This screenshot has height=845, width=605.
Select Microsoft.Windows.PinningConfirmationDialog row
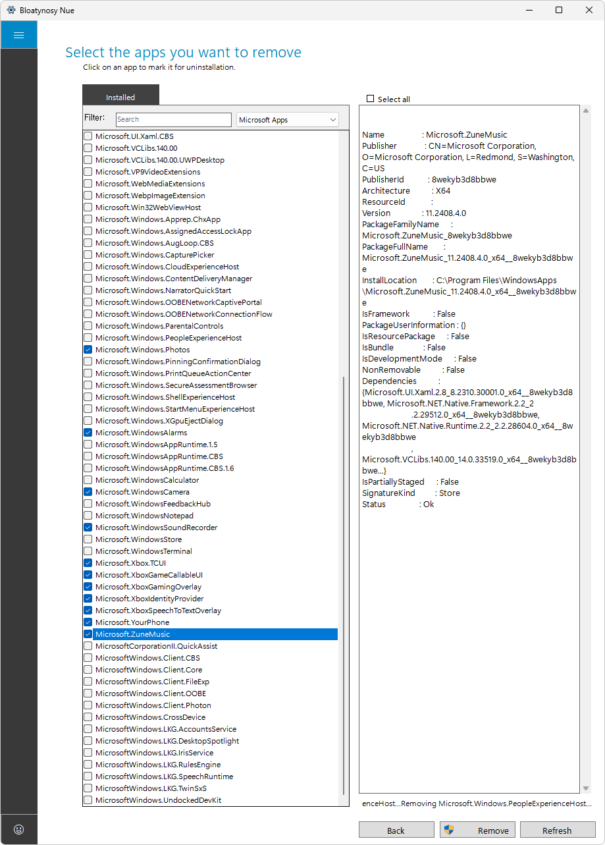pyautogui.click(x=210, y=362)
